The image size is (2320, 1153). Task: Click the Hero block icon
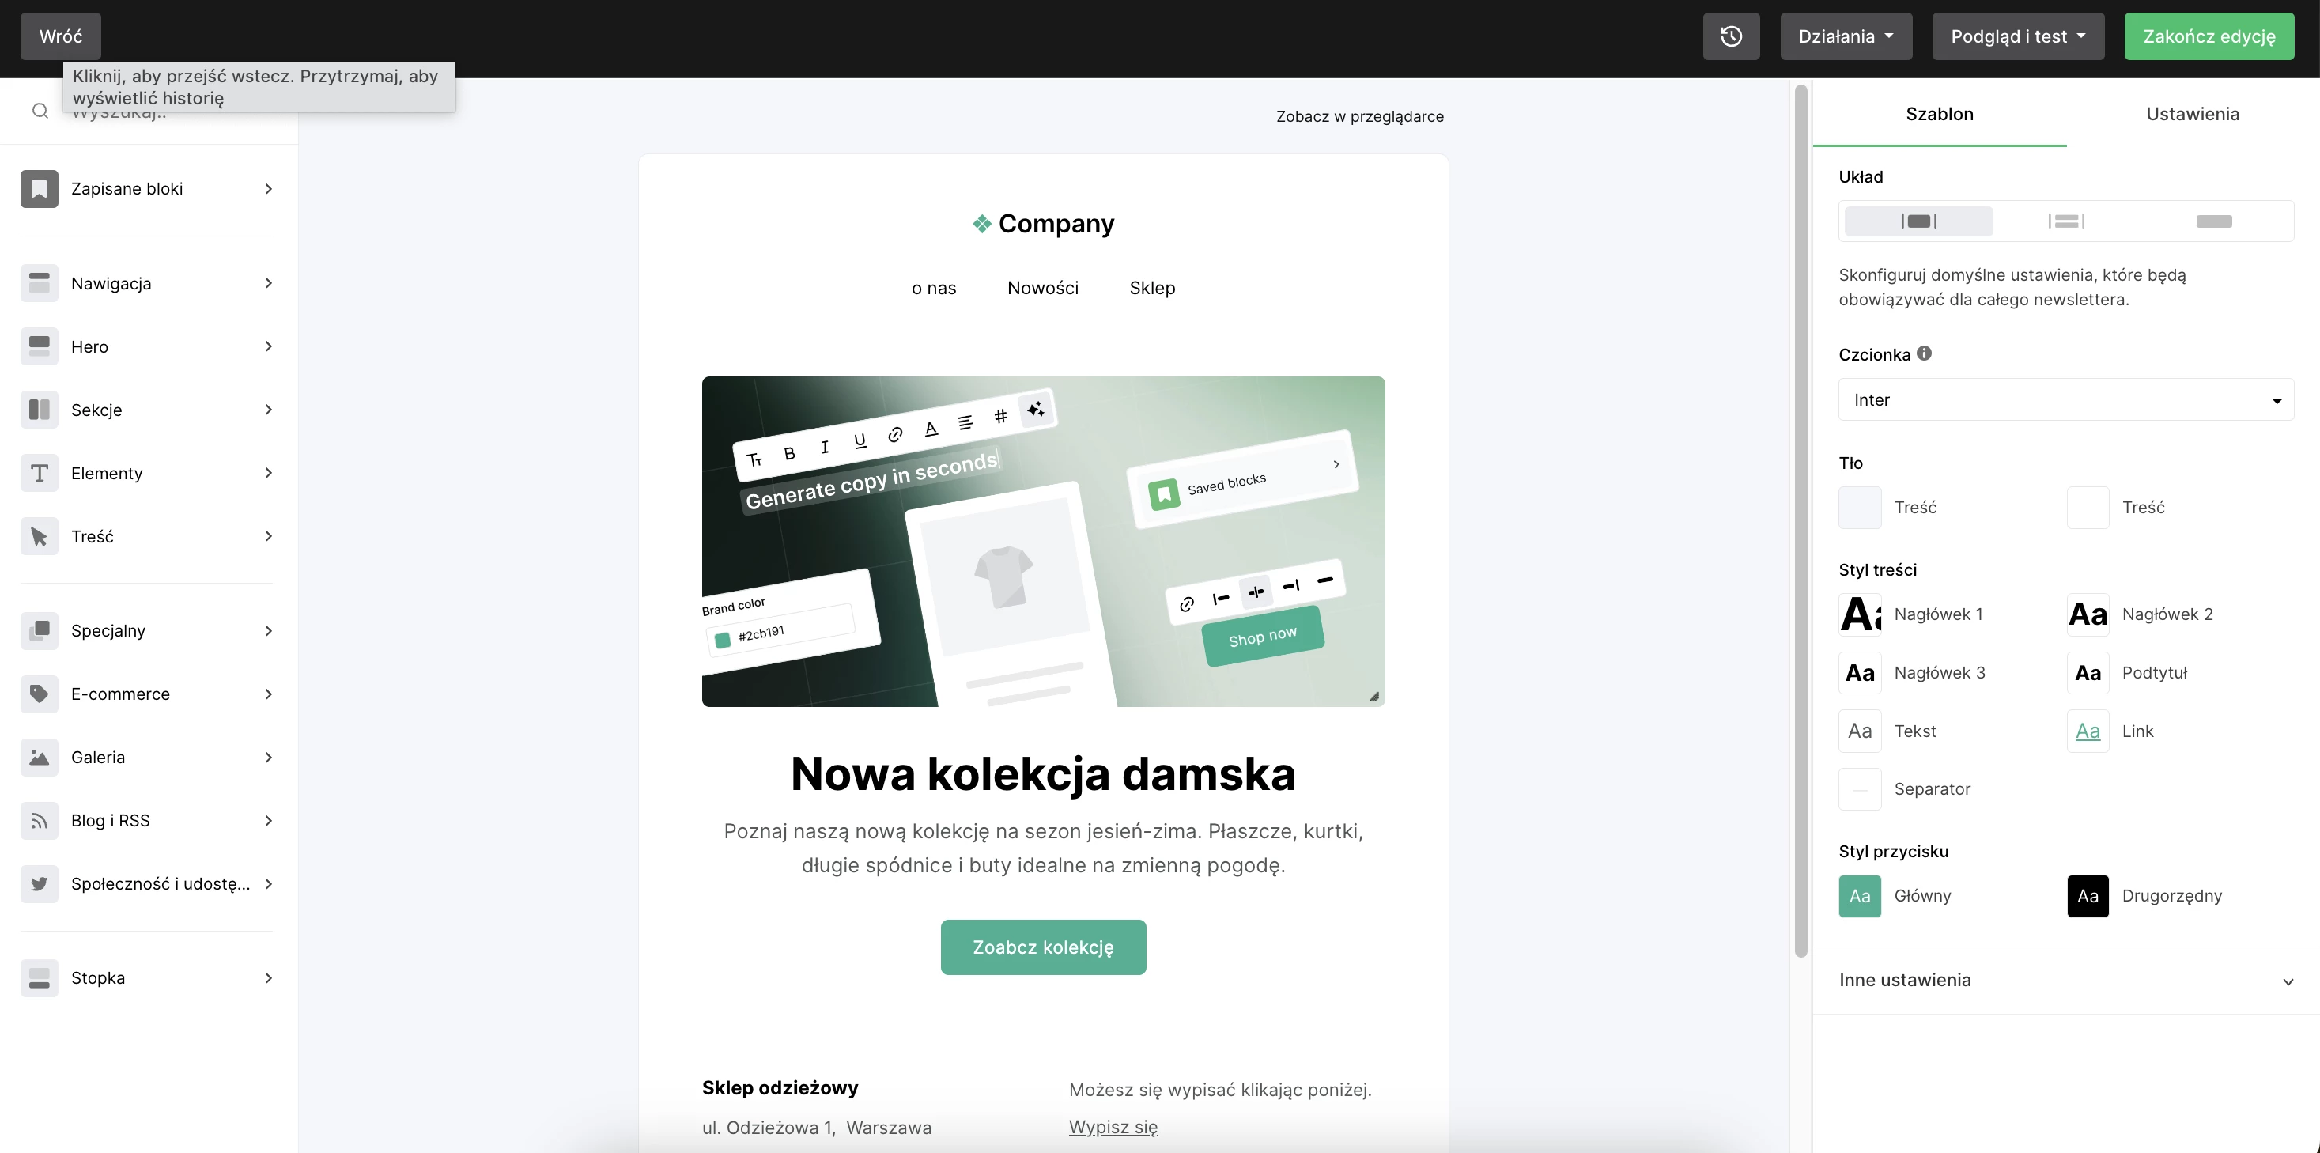39,347
